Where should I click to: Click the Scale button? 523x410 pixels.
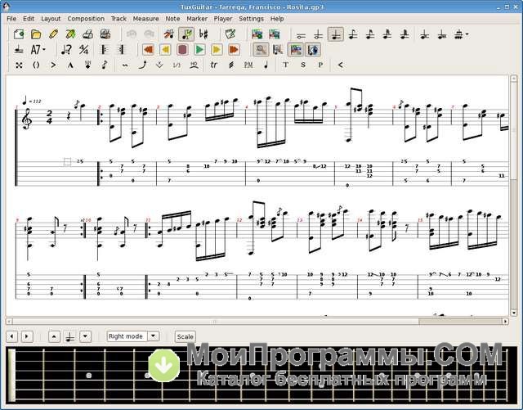click(186, 336)
